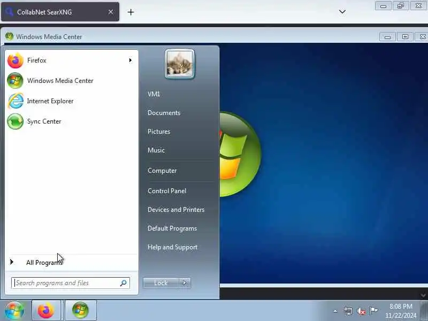Close the Windows Media Center window

coord(422,37)
